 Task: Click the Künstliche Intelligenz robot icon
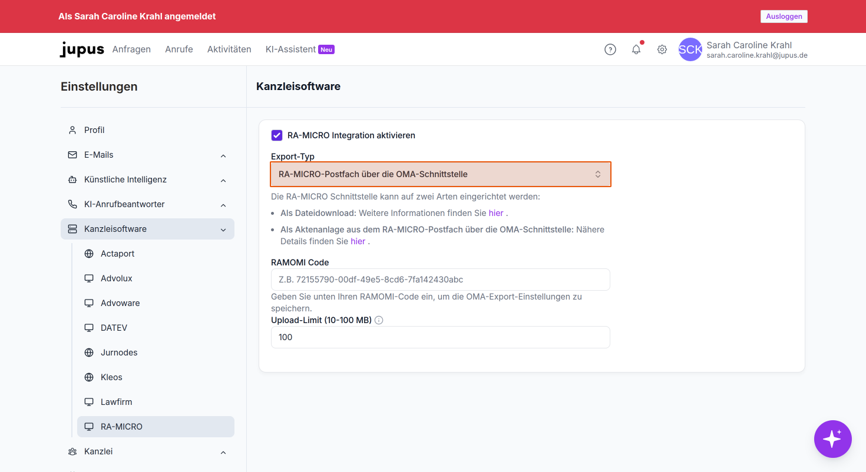[72, 180]
